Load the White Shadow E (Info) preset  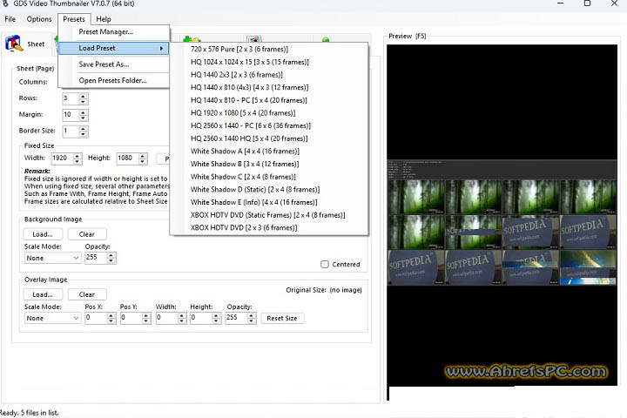pyautogui.click(x=269, y=202)
